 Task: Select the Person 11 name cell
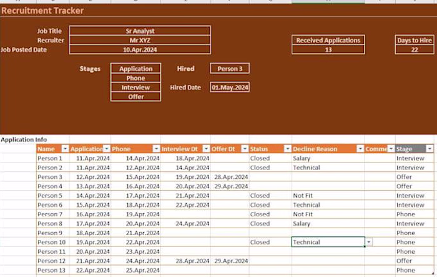(x=52, y=251)
